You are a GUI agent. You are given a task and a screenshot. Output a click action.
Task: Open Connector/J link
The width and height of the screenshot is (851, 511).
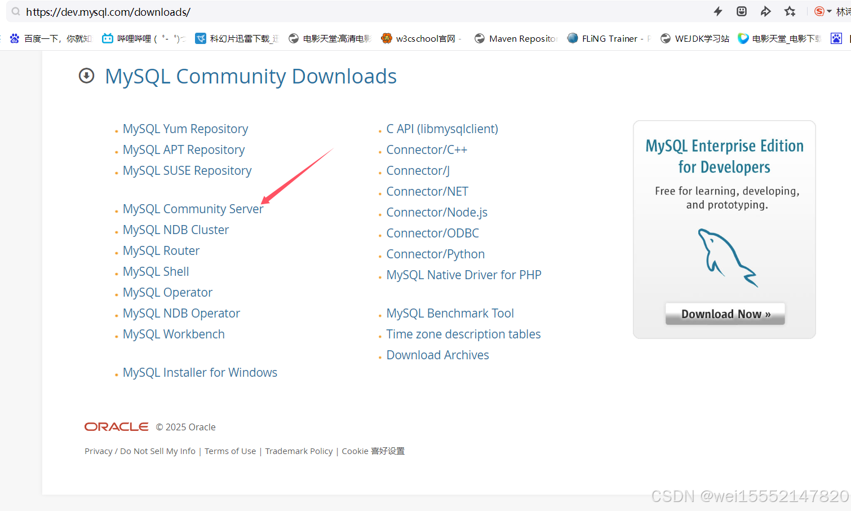click(x=418, y=170)
